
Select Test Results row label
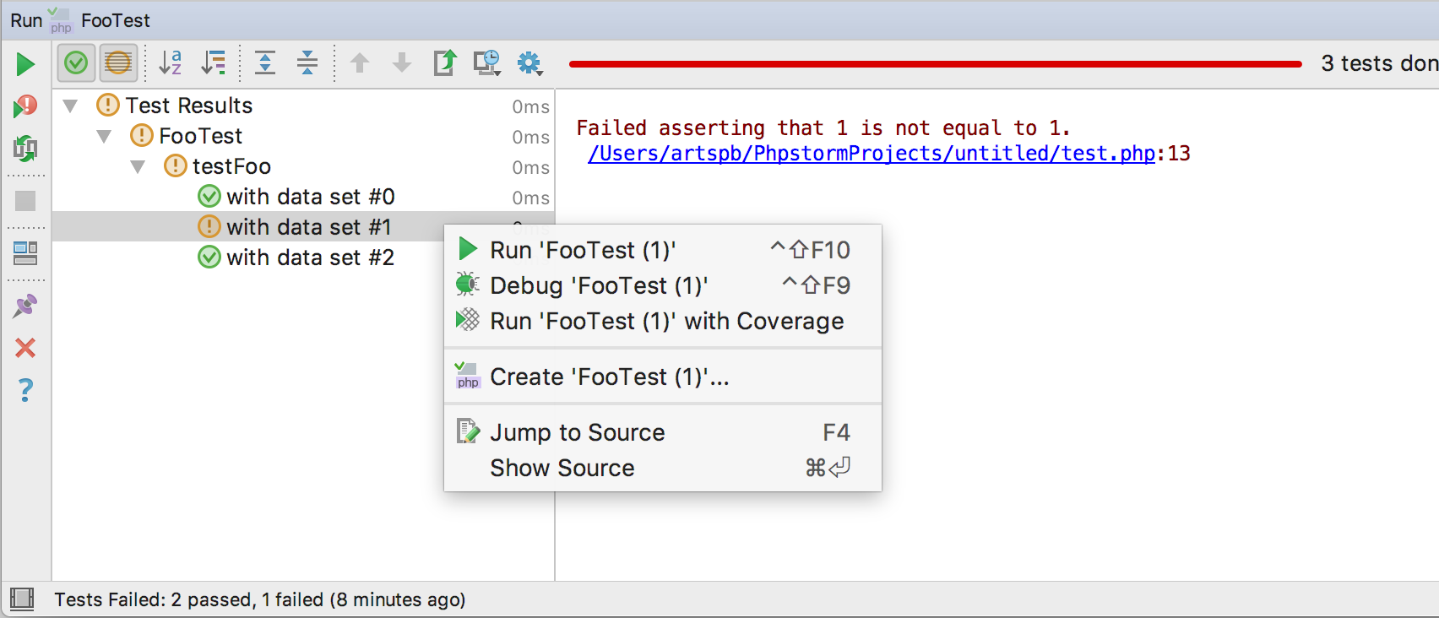[x=189, y=106]
